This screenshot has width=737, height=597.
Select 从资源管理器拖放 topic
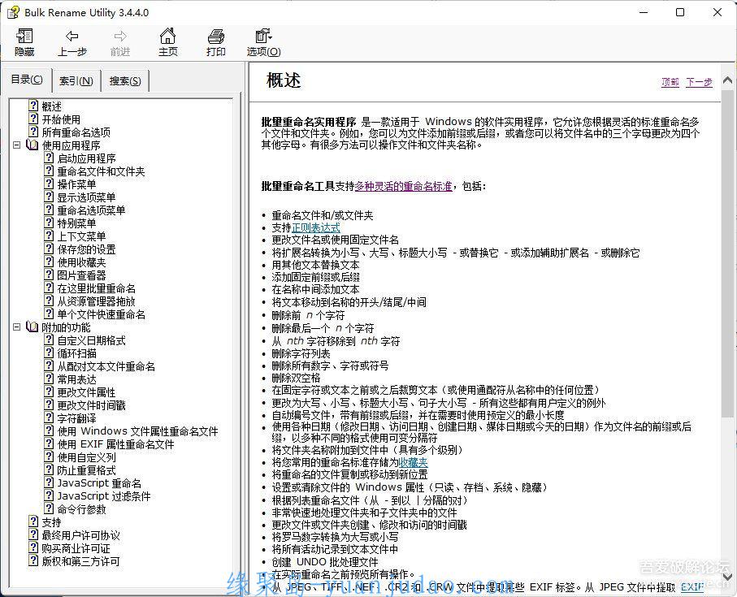pos(97,301)
